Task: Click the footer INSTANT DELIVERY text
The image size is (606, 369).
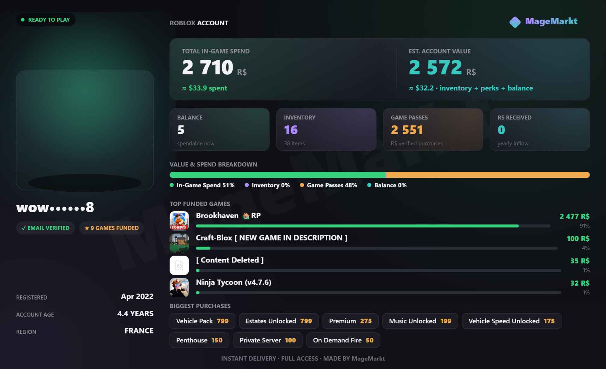Action: pos(248,359)
